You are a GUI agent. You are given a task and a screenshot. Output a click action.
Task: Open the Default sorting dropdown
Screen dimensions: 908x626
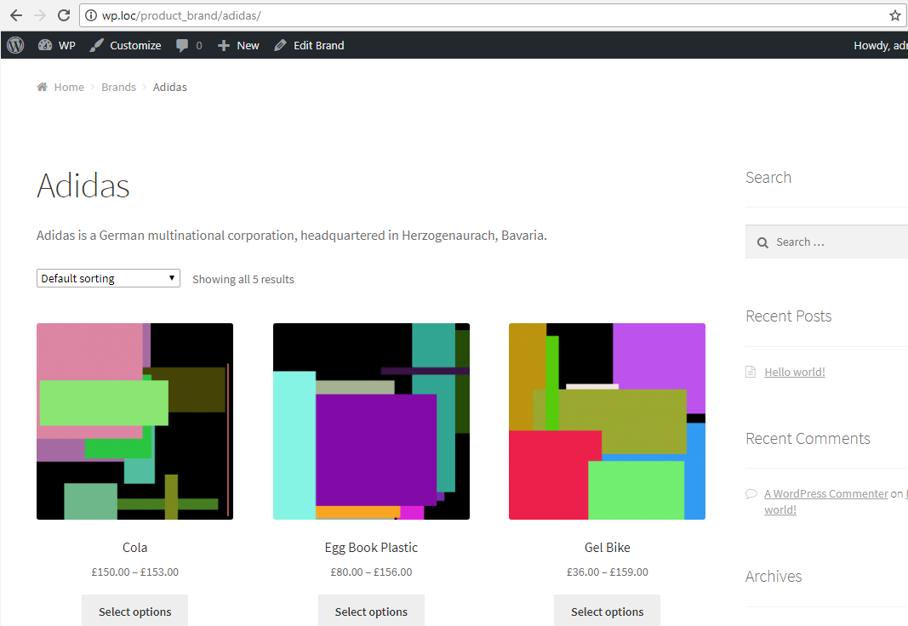point(108,278)
